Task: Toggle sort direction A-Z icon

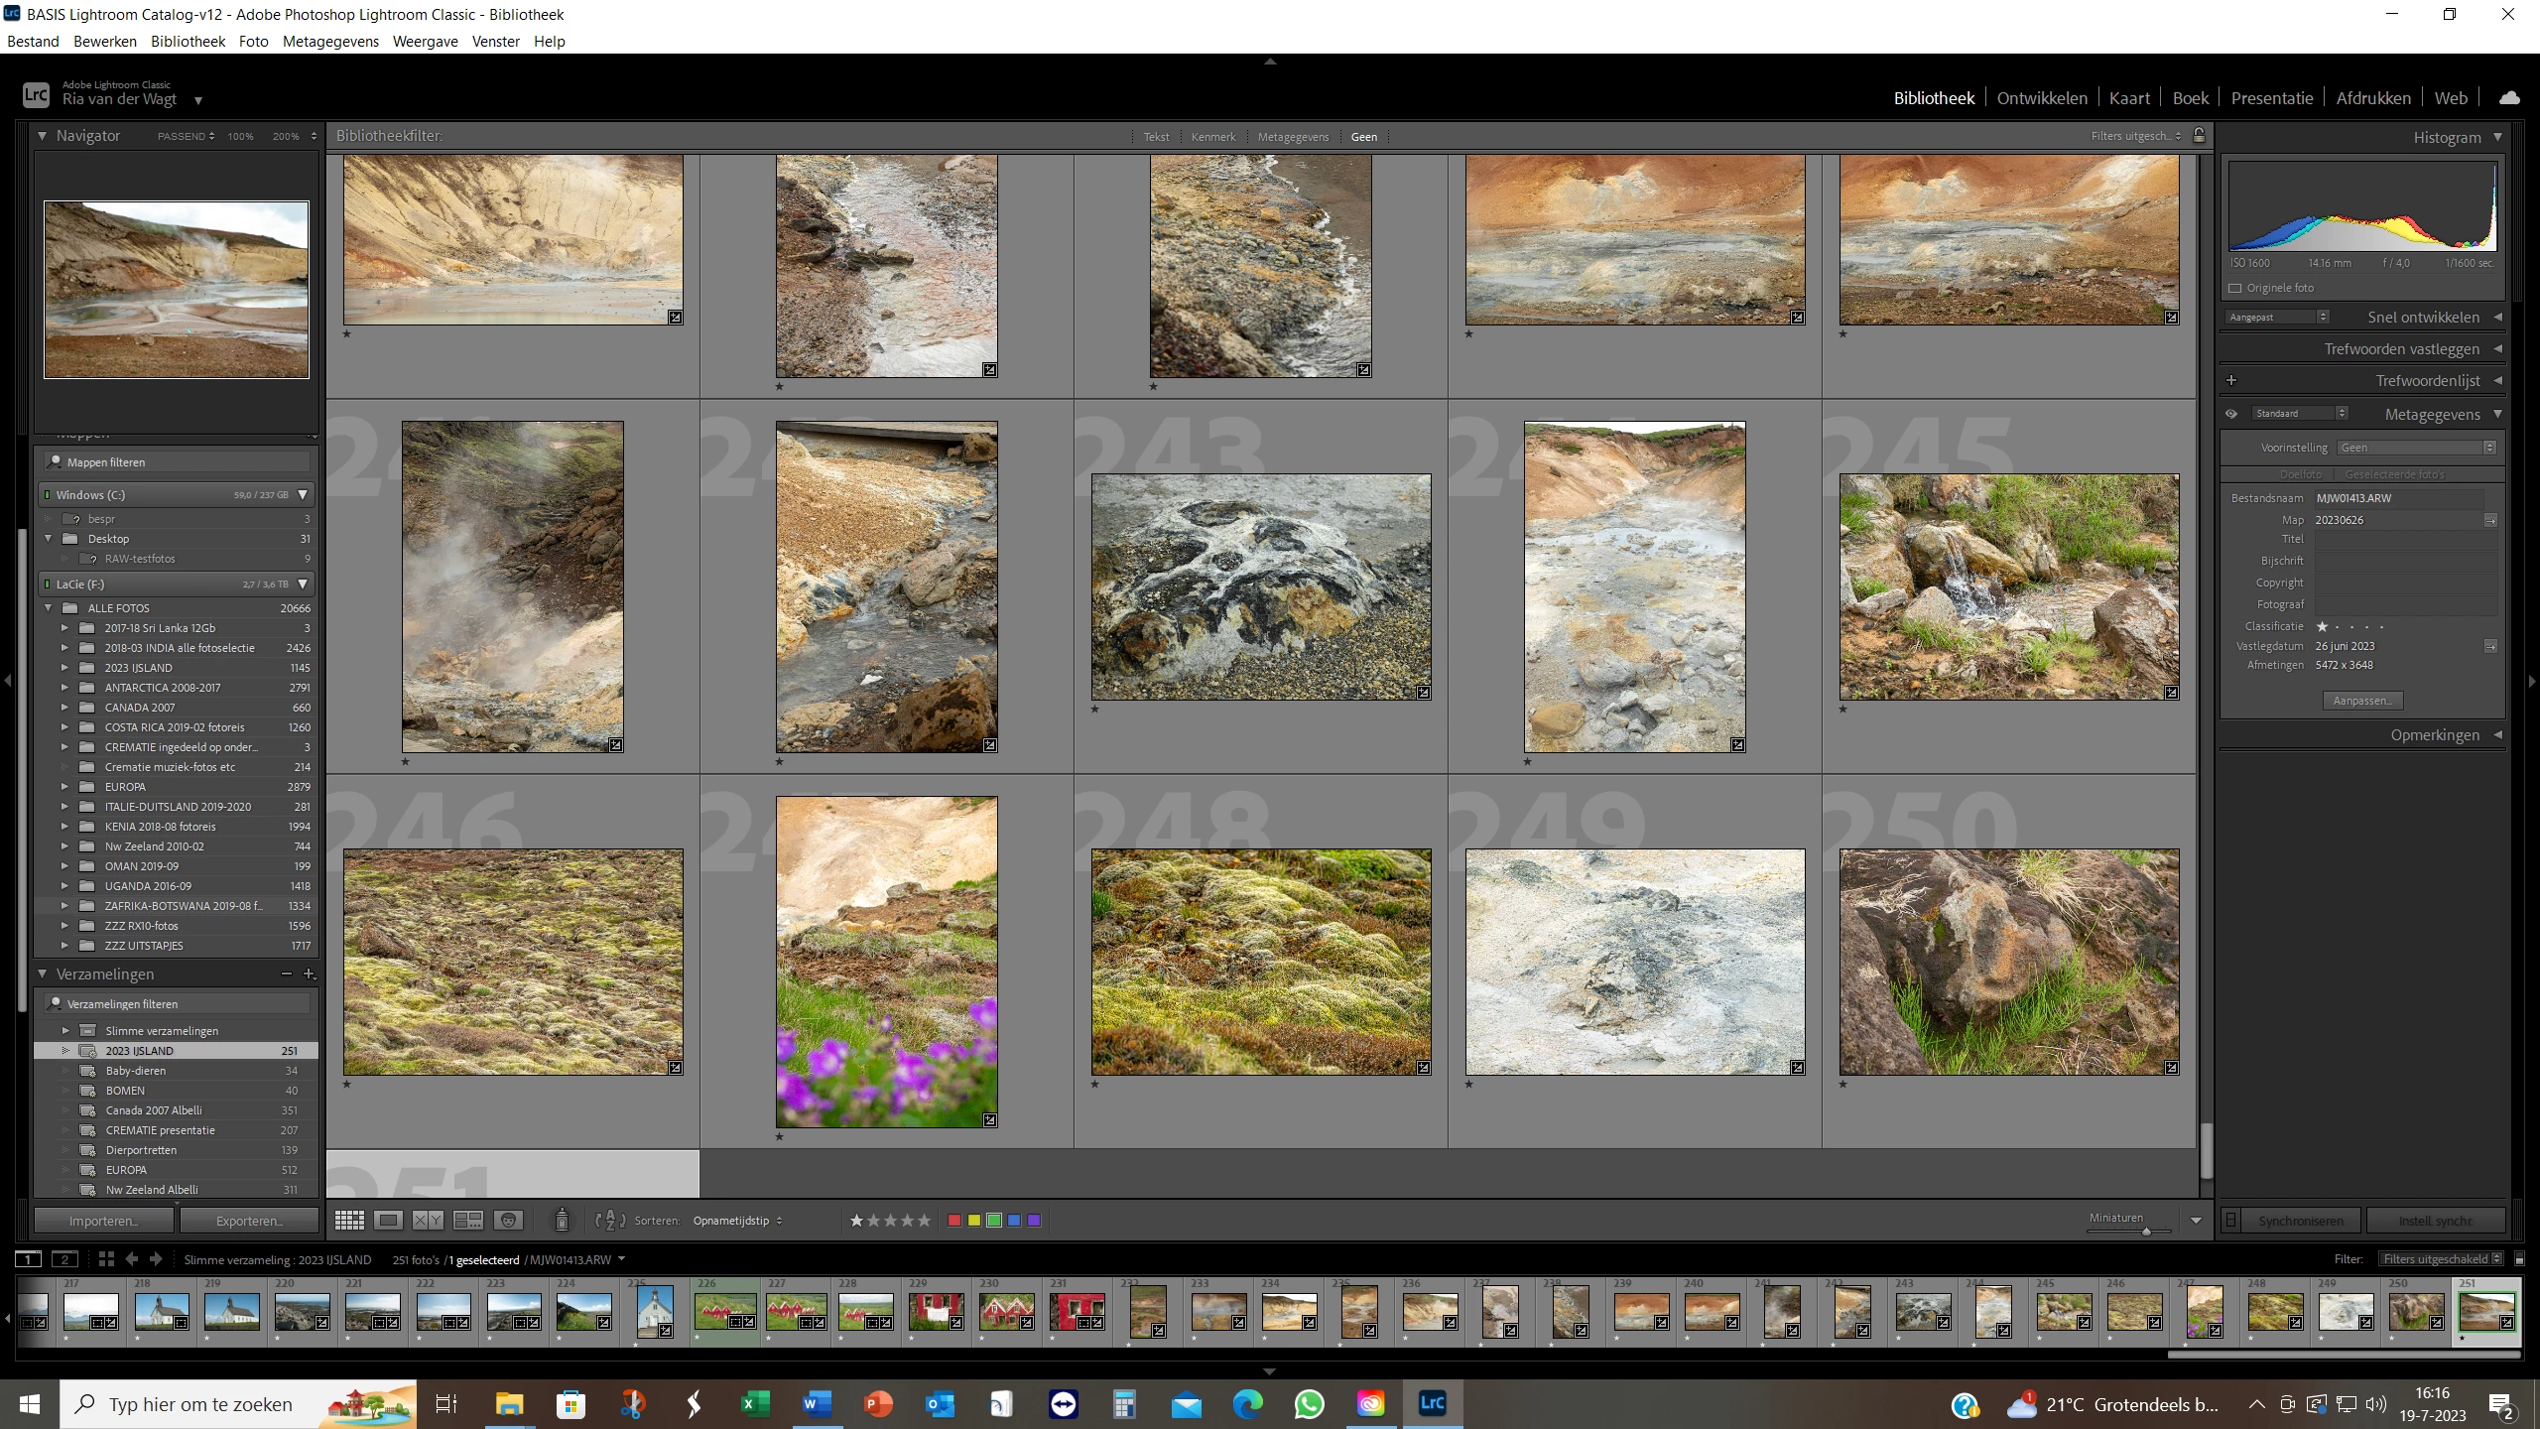Action: coord(609,1221)
